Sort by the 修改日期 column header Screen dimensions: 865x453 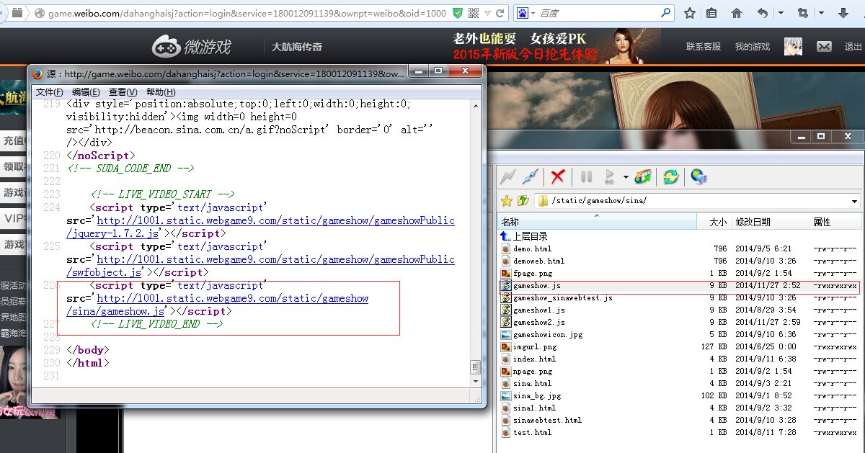[x=770, y=222]
